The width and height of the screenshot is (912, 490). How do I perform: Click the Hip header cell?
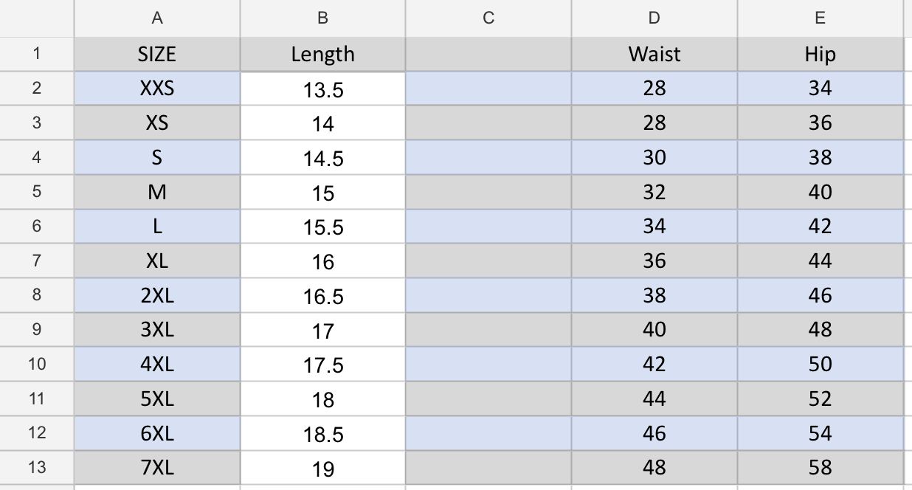(x=820, y=54)
